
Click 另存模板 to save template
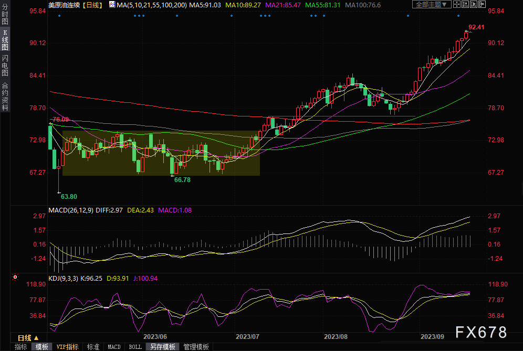coord(162,347)
